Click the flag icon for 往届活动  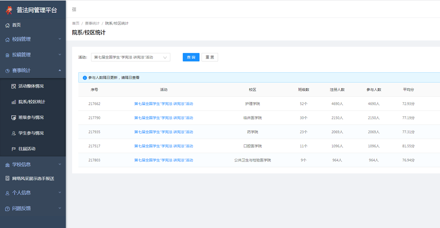(14, 149)
